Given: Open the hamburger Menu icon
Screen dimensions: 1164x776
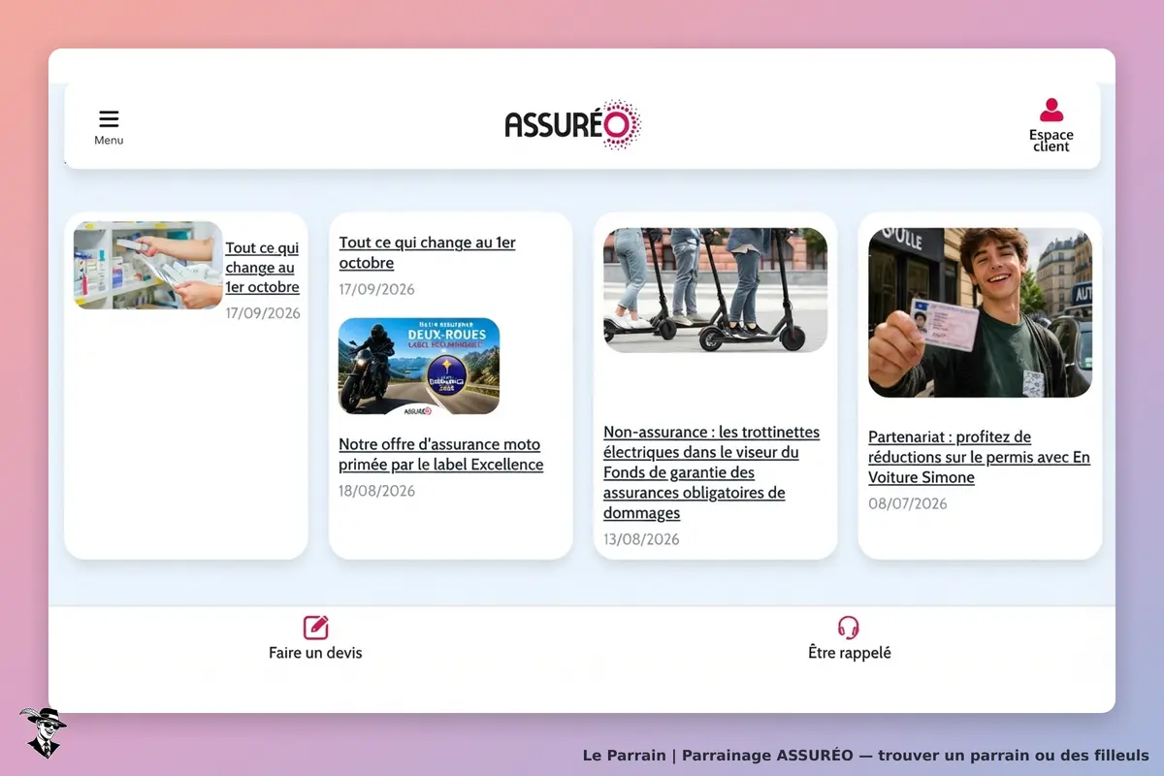Looking at the screenshot, I should coord(109,118).
